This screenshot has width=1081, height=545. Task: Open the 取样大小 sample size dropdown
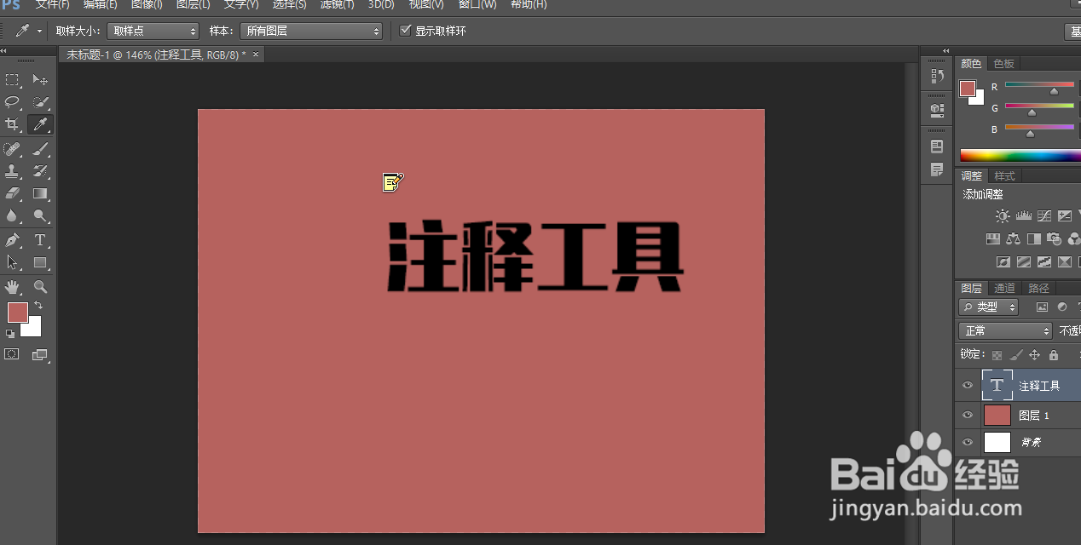(153, 31)
